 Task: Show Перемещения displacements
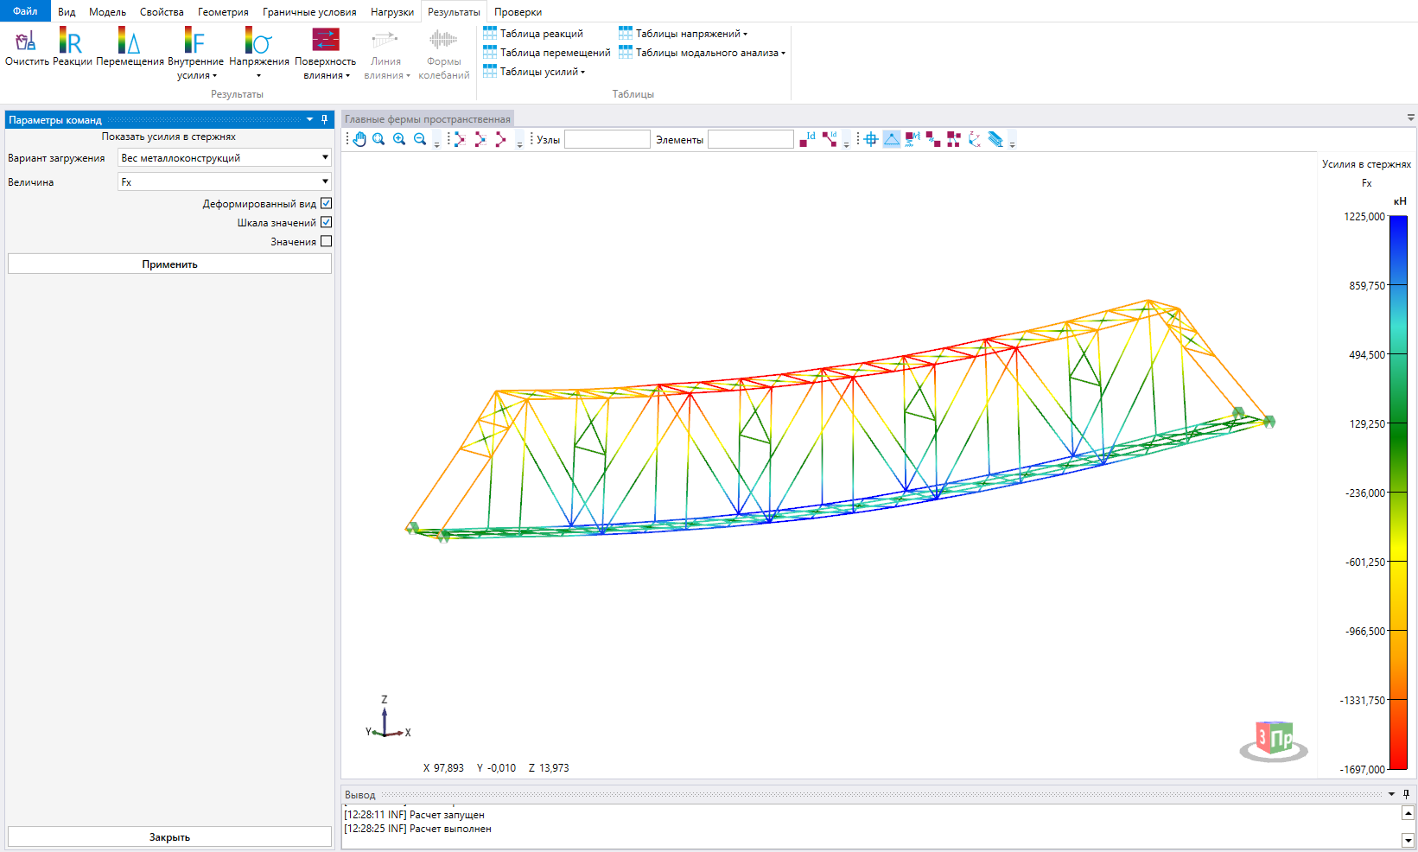pos(129,41)
